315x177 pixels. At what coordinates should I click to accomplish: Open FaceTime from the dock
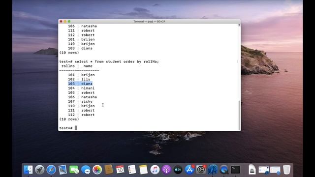pos(74,170)
